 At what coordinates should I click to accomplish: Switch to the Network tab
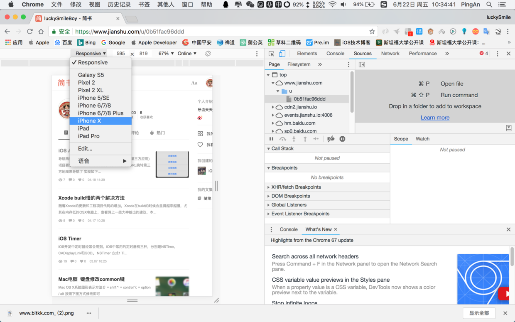[390, 54]
